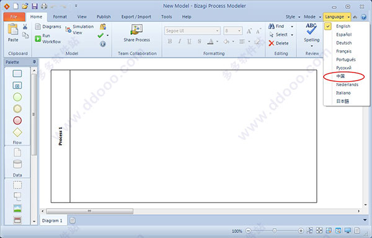
Task: Expand the Segoe UI font dropdown
Action: tap(217, 31)
